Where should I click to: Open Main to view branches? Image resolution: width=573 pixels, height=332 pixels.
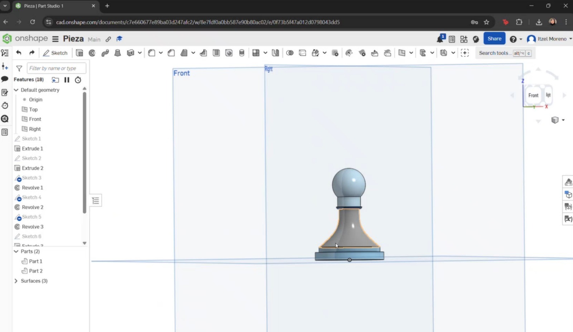click(x=94, y=39)
